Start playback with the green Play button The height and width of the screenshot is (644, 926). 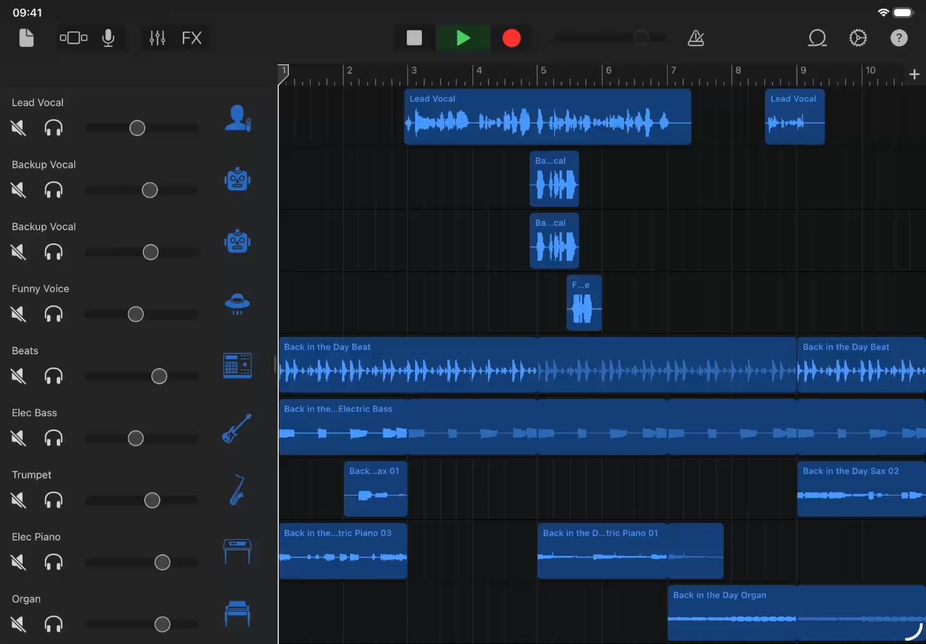pos(462,38)
